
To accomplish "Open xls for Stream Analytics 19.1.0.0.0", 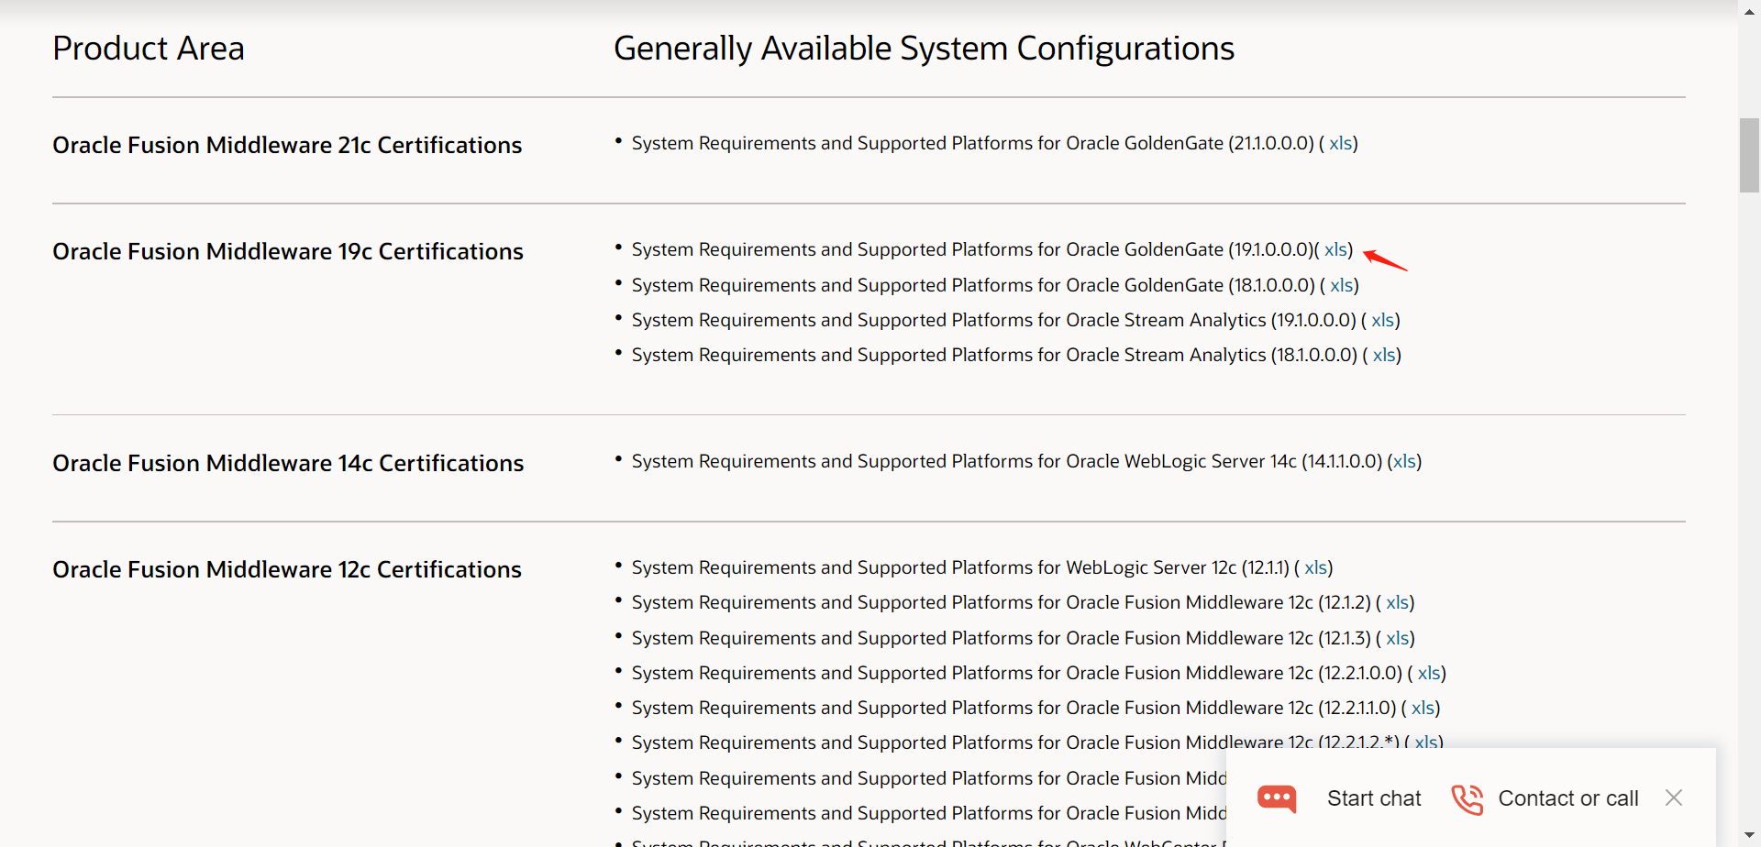I will (1382, 321).
